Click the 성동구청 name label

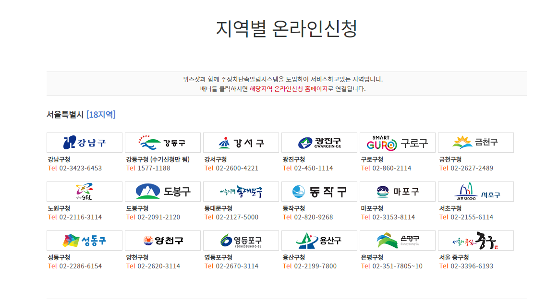(x=59, y=257)
